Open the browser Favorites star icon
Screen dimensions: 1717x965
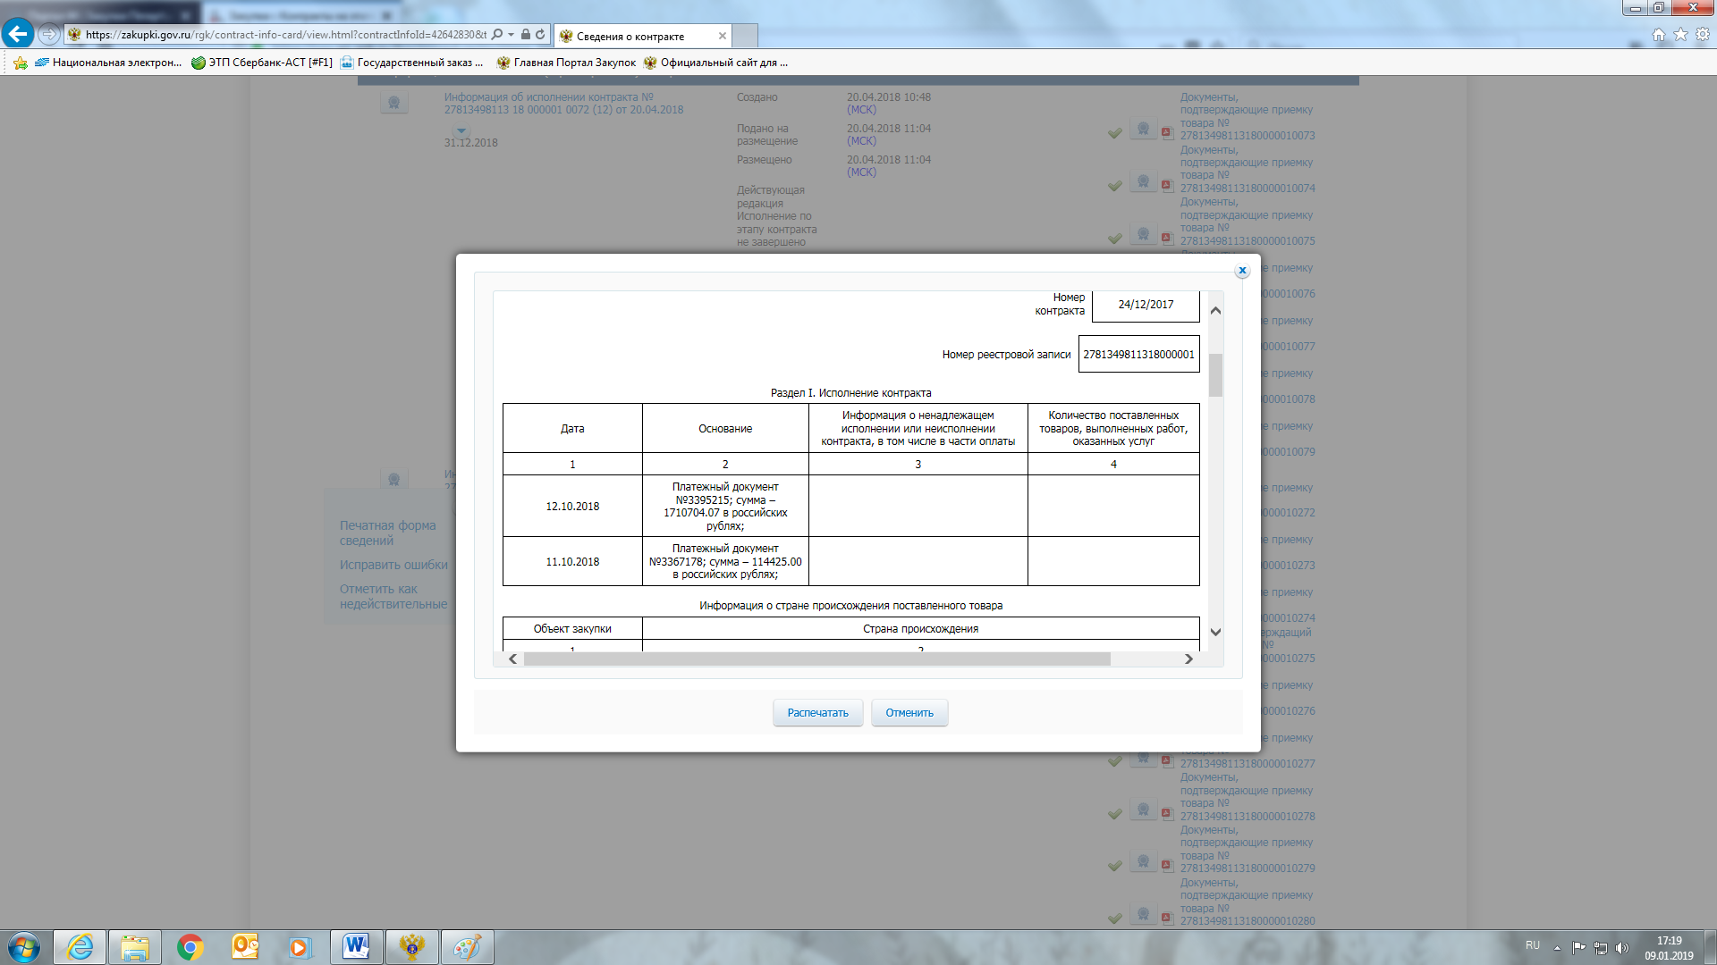(1680, 35)
